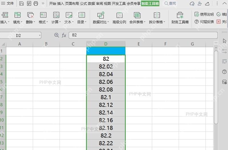Image resolution: width=228 pixels, height=150 pixels.
Task: Click the 续费 checkmark button
Action: point(222,14)
